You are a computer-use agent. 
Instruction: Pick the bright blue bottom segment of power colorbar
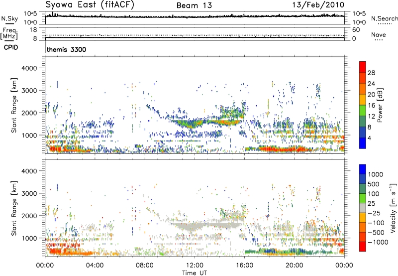click(x=363, y=143)
